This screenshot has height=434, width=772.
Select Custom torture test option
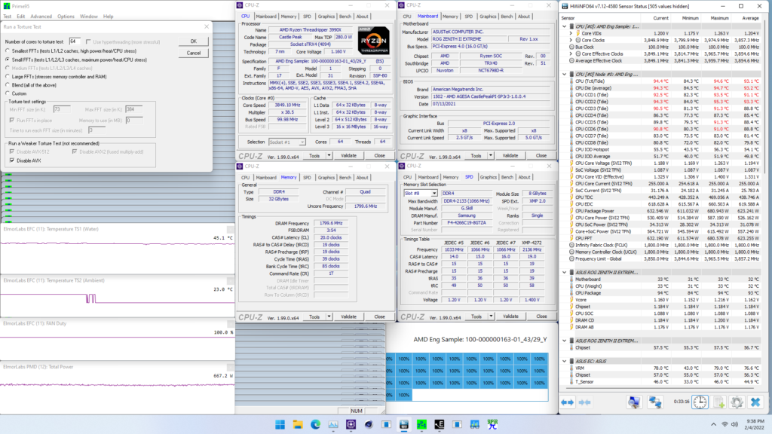(8, 93)
